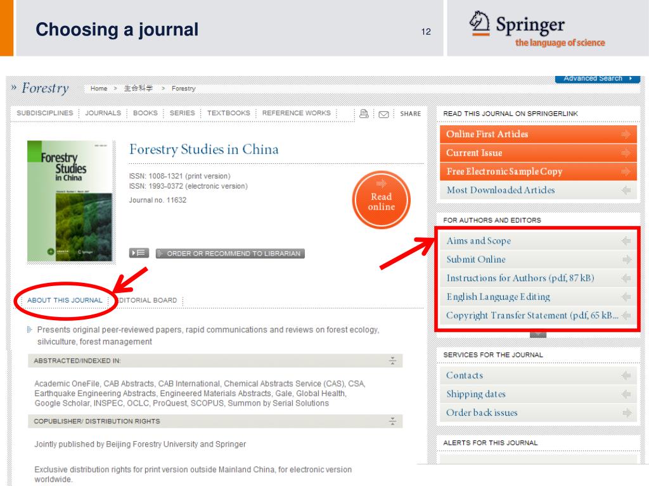Click 'ISSN: 1008-1321 (print version)' text
The width and height of the screenshot is (649, 486).
pos(179,176)
